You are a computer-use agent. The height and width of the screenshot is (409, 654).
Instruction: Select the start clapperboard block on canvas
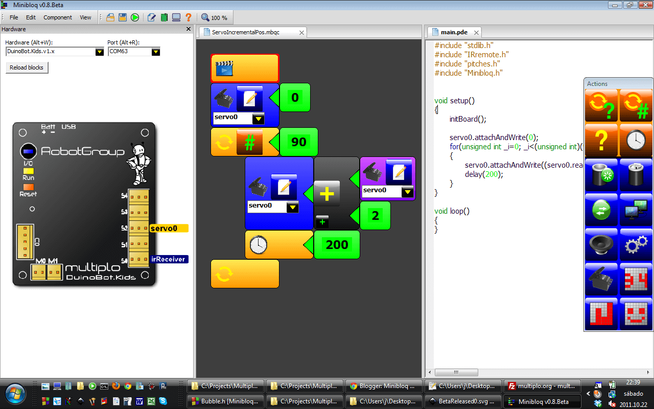pos(245,68)
